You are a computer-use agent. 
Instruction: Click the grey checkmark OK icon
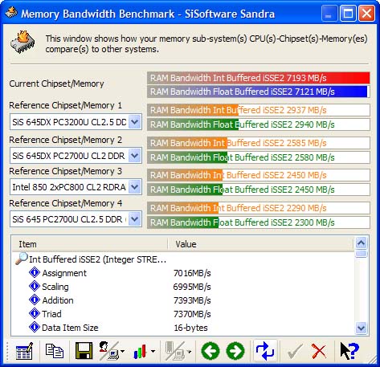(295, 351)
